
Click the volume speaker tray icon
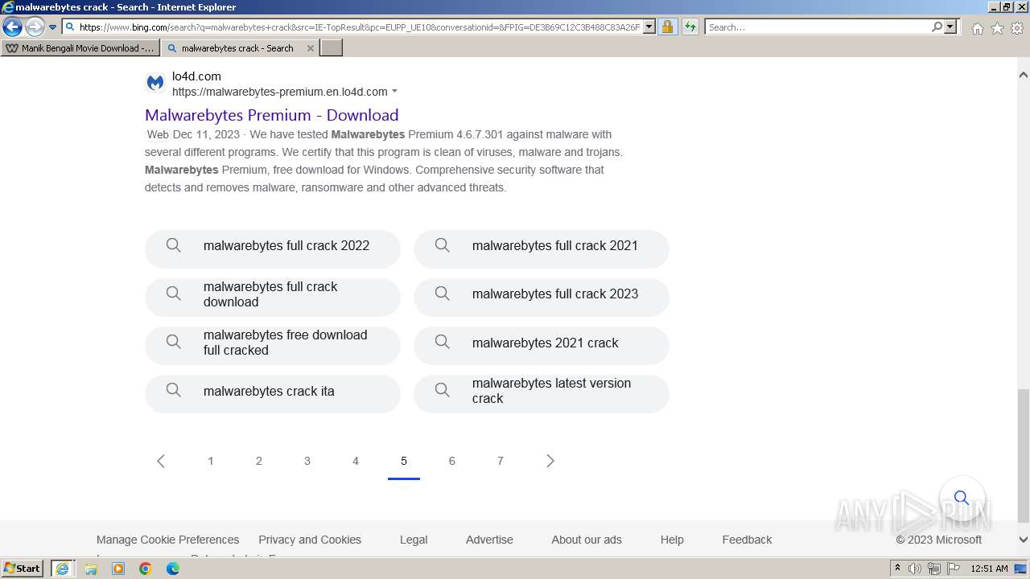click(915, 569)
